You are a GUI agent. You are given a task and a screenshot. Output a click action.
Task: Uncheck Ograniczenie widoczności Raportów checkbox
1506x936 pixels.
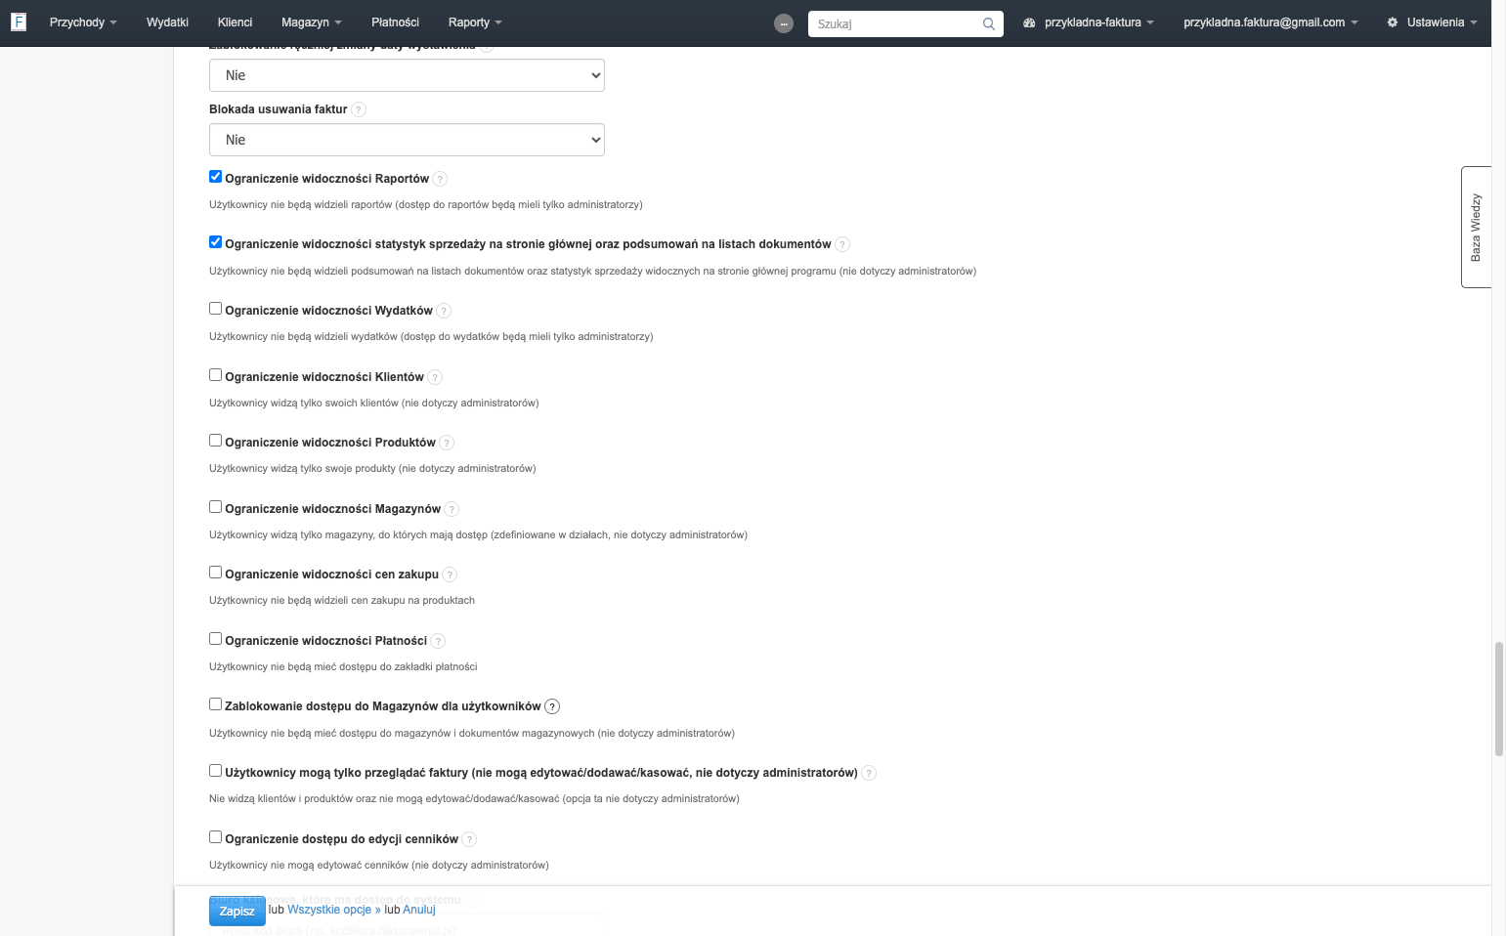coord(216,177)
